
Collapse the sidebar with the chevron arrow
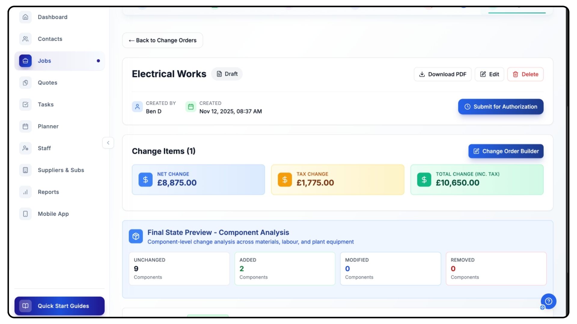click(x=108, y=143)
